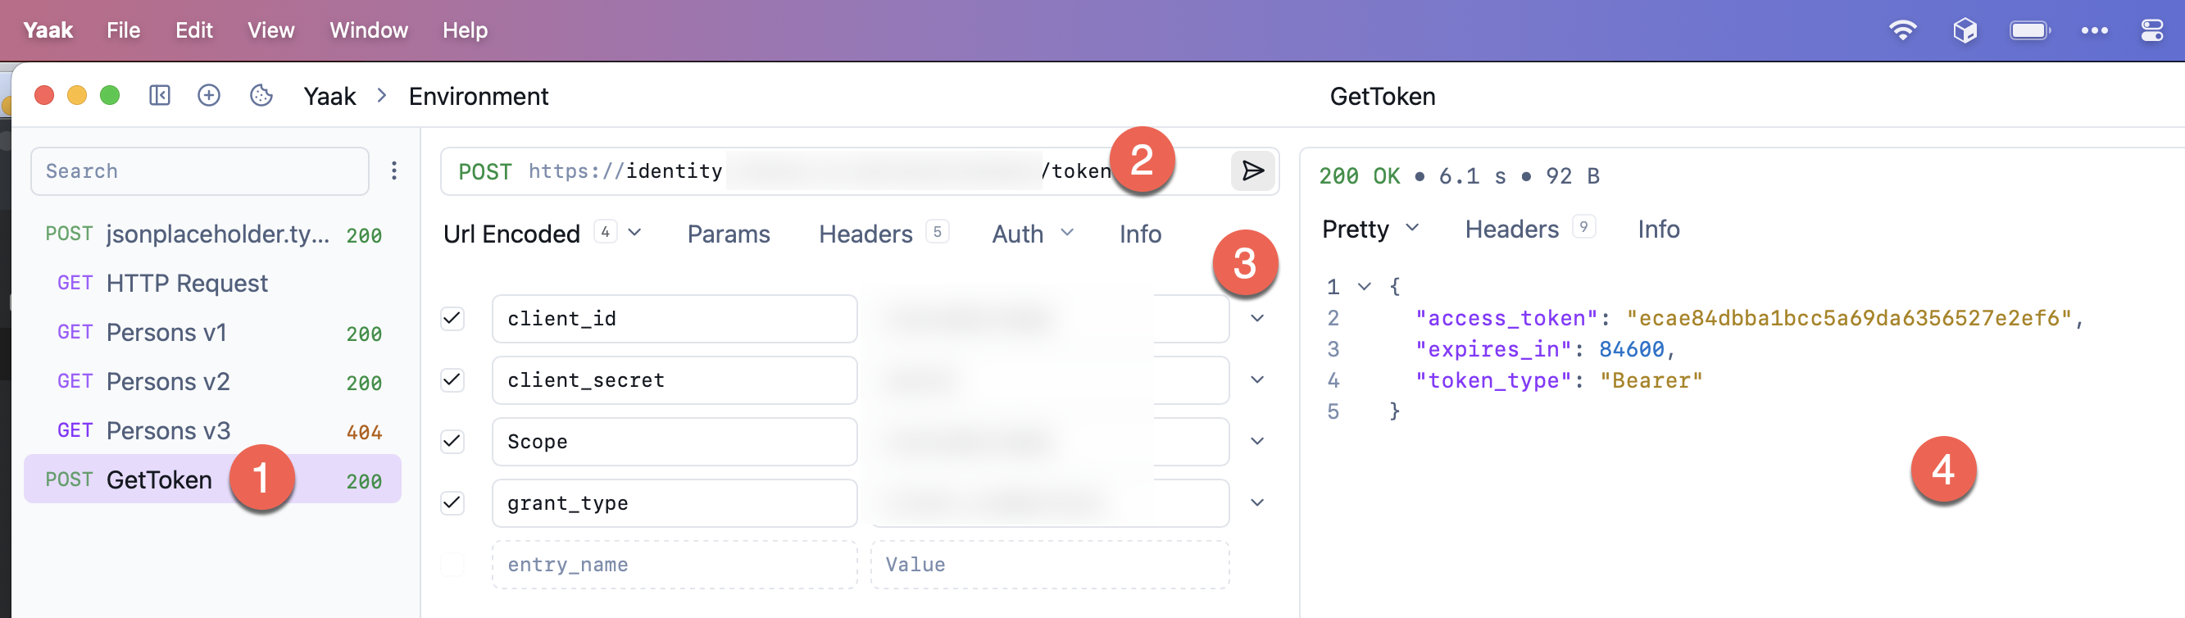Image resolution: width=2185 pixels, height=618 pixels.
Task: Click the send request arrow icon
Action: click(1252, 171)
